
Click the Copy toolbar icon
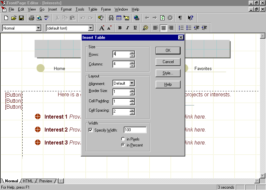[x=65, y=18]
